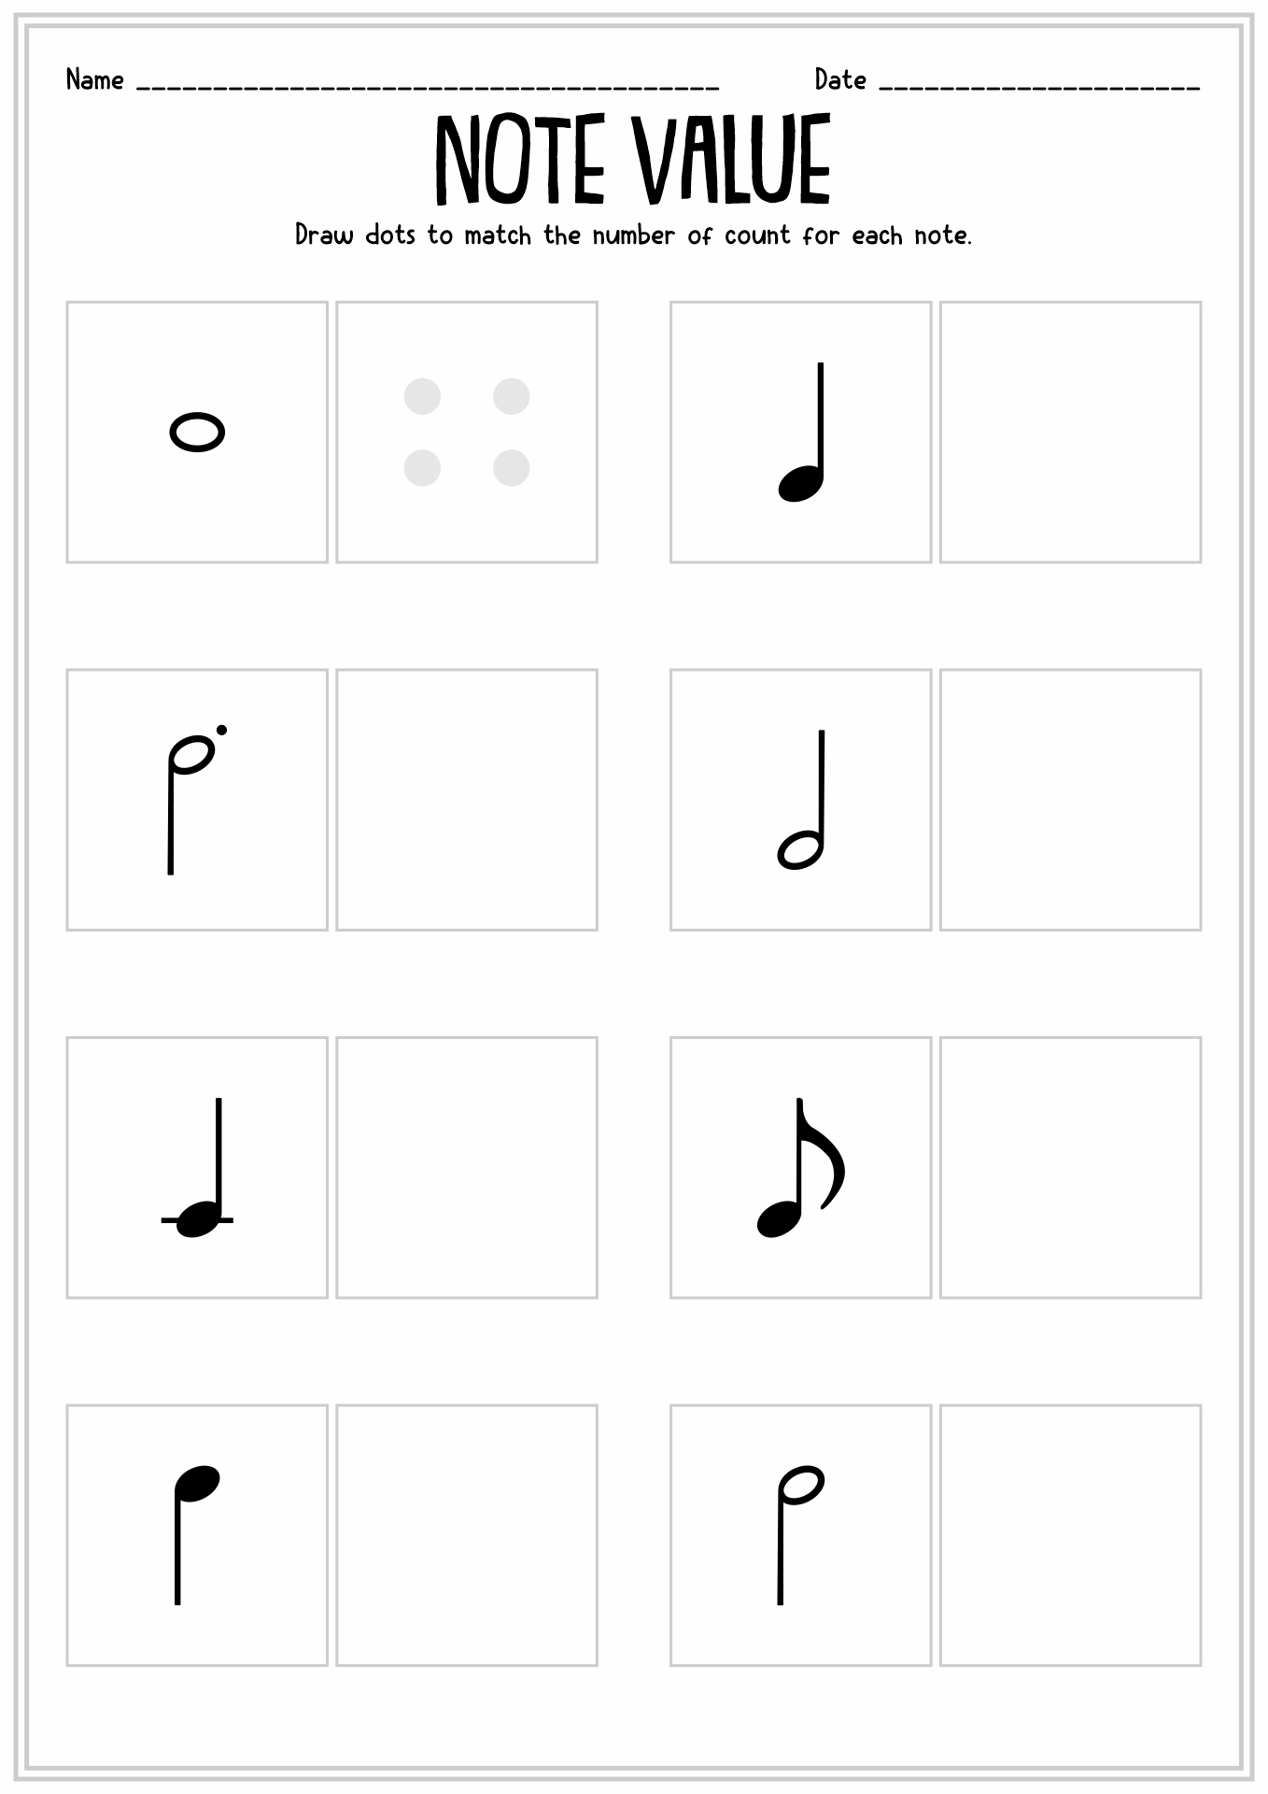The width and height of the screenshot is (1268, 1794).
Task: Click the answer box beside the ledger-line quarter note
Action: click(x=467, y=1167)
